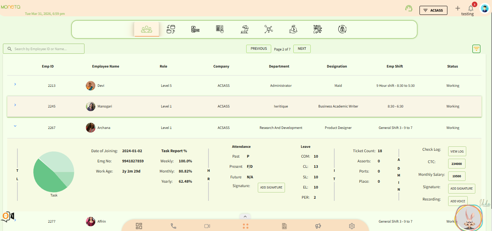This screenshot has width=492, height=231.
Task: Open the ACSASS company filter dropdown
Action: click(x=433, y=10)
